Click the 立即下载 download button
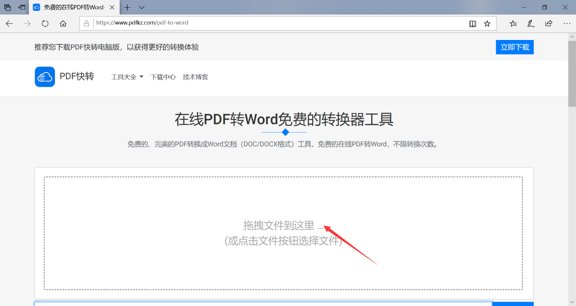This screenshot has height=306, width=576. pyautogui.click(x=514, y=47)
